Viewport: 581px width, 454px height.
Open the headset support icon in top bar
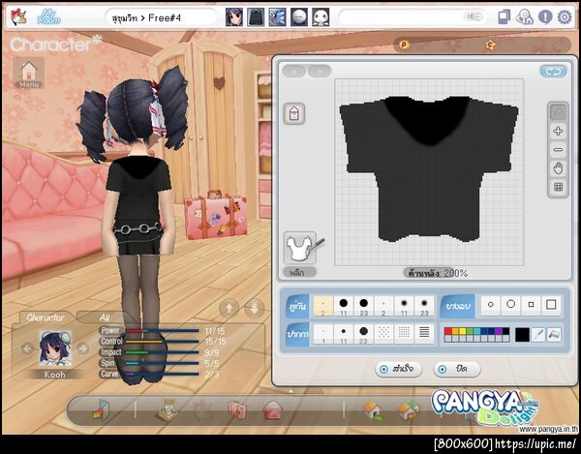coord(524,17)
